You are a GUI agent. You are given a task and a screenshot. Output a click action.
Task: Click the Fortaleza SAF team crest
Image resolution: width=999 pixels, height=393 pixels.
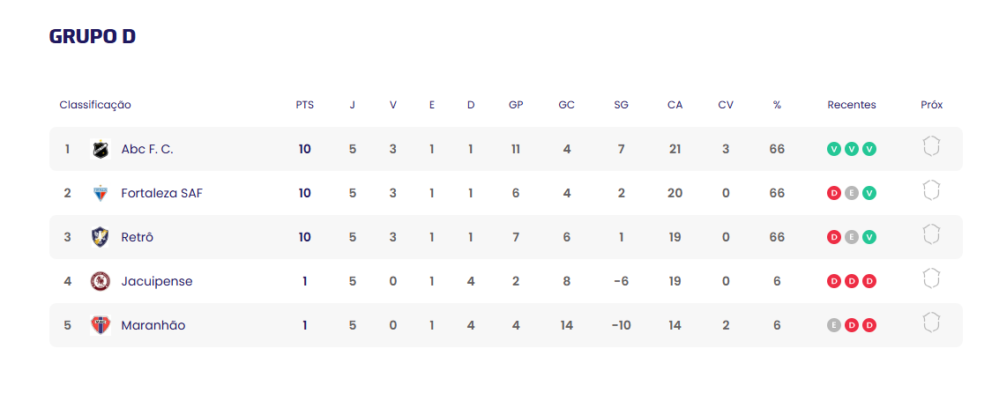(101, 193)
